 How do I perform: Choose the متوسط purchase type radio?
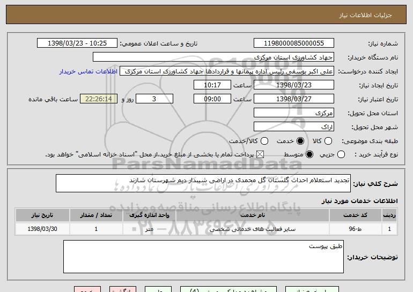309,154
